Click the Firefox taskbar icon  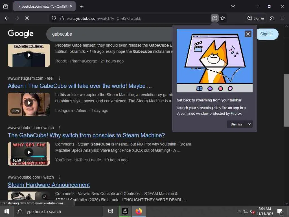pos(139,211)
